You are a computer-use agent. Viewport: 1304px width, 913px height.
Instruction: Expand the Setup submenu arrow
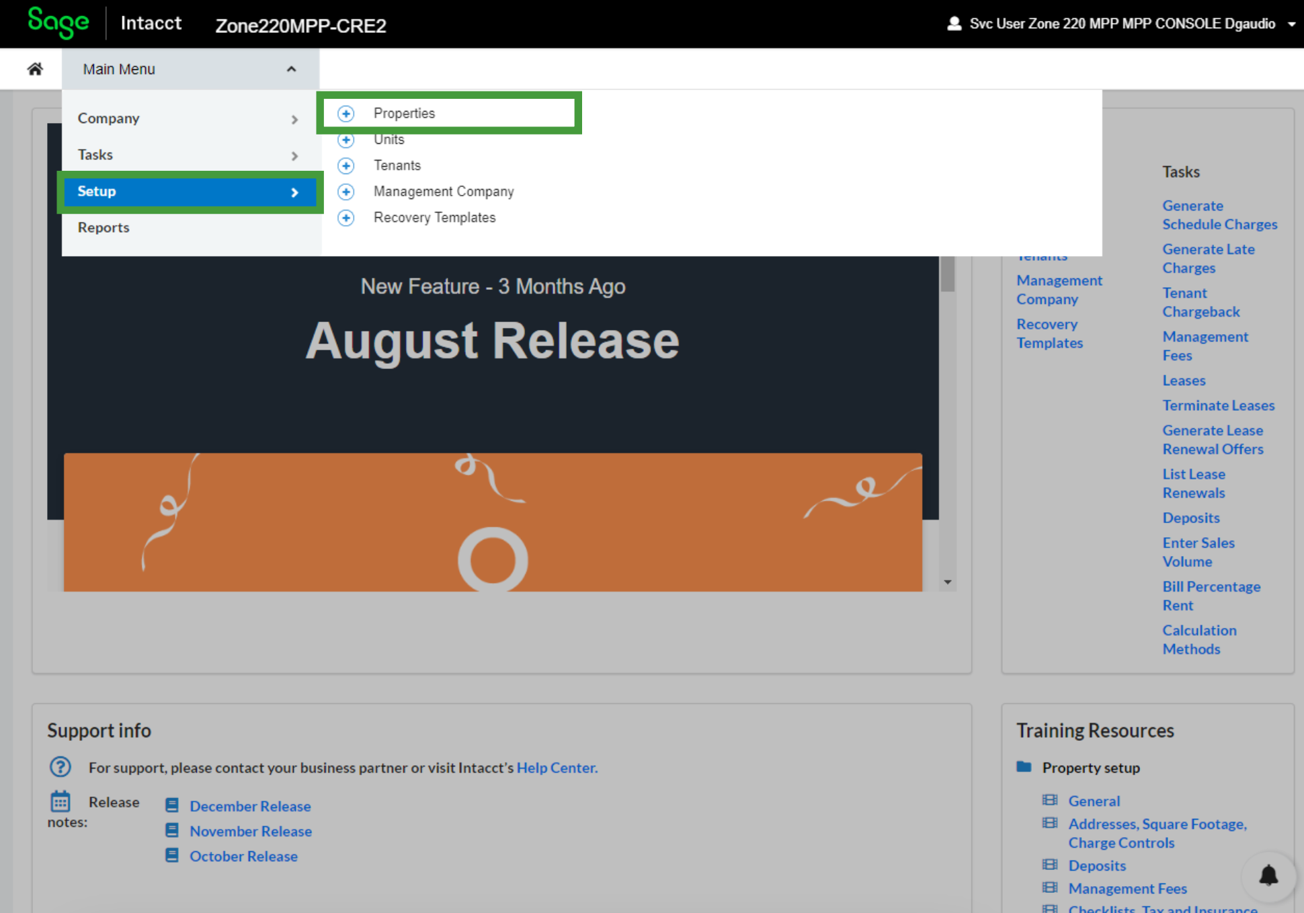(294, 192)
